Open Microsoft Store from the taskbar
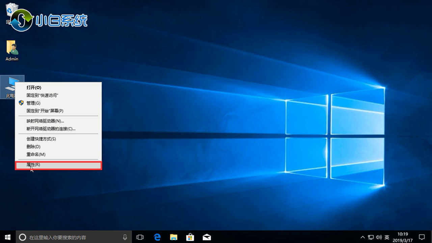The height and width of the screenshot is (243, 432). [190, 237]
